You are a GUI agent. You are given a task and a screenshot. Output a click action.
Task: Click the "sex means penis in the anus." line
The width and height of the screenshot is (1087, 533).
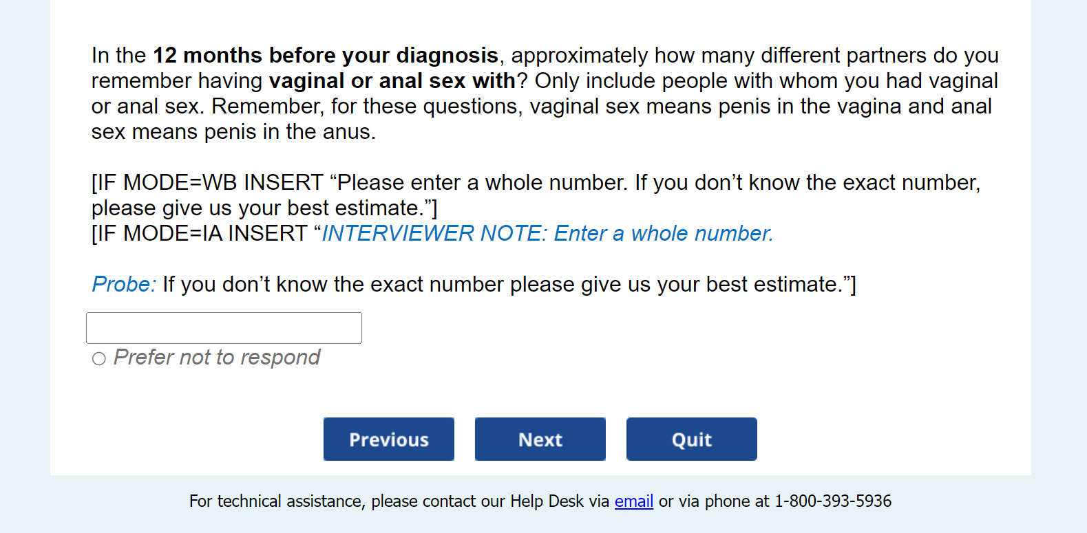[x=233, y=132]
